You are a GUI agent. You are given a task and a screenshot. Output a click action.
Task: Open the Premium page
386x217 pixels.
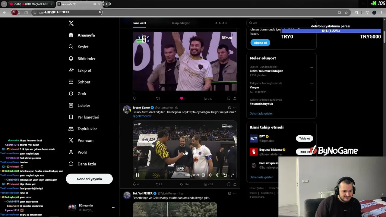point(81,140)
